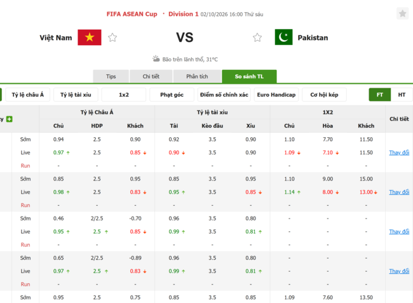Click the Chi tiết column header
The width and height of the screenshot is (413, 303).
tap(399, 119)
